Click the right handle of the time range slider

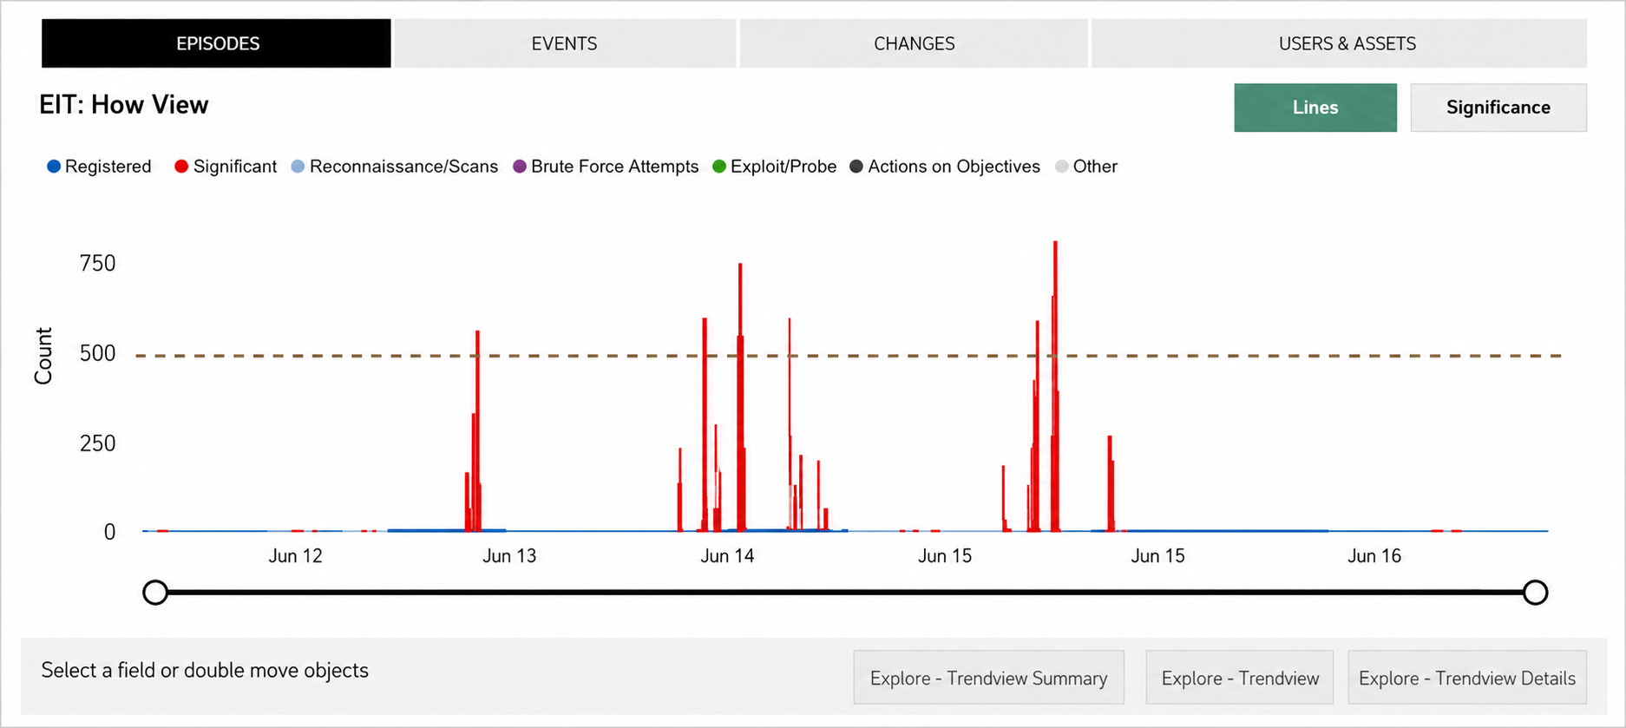(x=1535, y=593)
